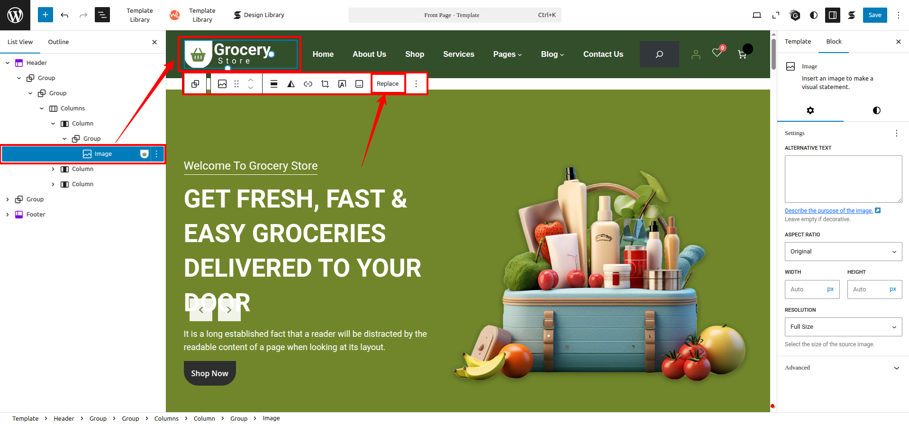Open the Styles half-circle tab in block panel
This screenshot has width=909, height=424.
pyautogui.click(x=876, y=110)
